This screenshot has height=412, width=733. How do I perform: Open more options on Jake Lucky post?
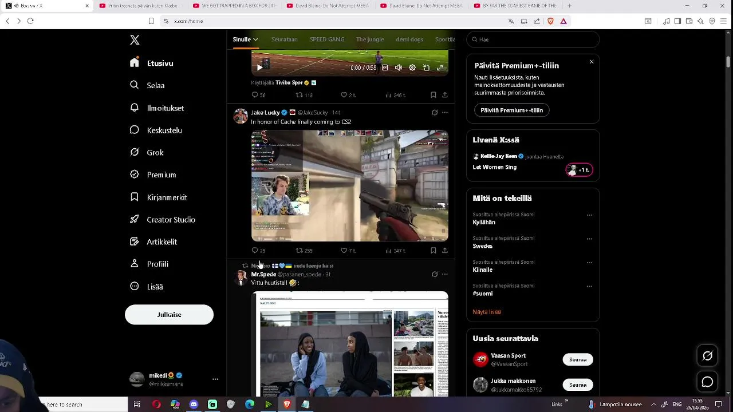pyautogui.click(x=445, y=113)
